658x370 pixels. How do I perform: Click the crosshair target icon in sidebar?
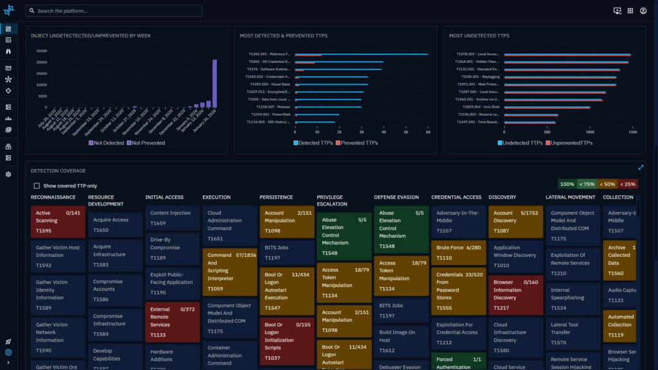click(x=8, y=91)
